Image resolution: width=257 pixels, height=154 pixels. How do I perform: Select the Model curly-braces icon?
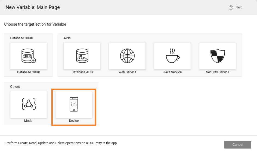coord(29,104)
